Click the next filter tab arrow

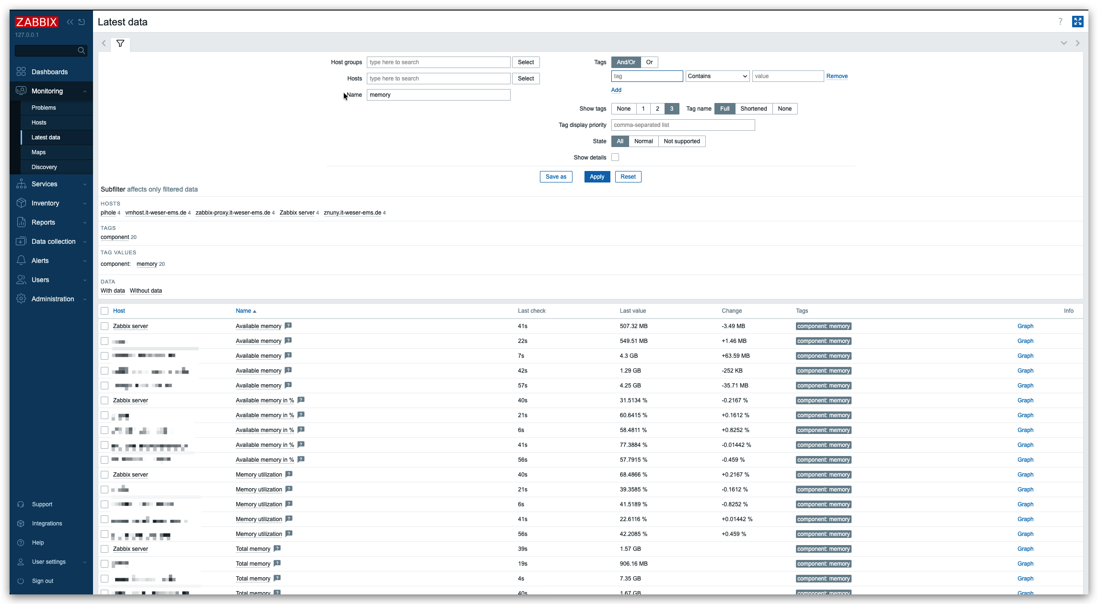point(1078,43)
